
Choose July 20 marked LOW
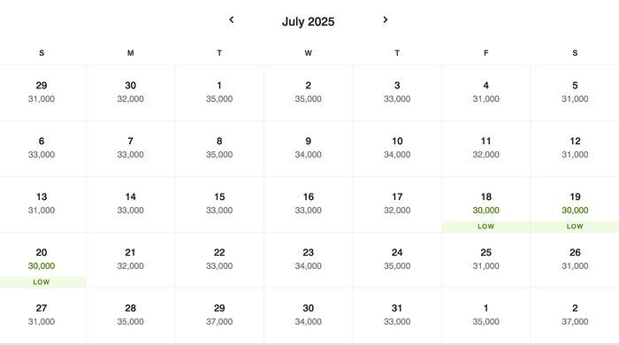click(x=42, y=260)
